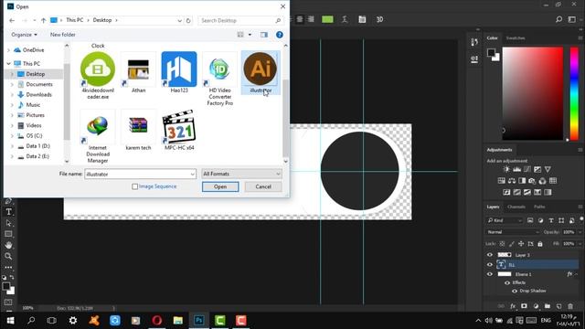
Task: Click the Quick Mask mode icon
Action: 8,302
